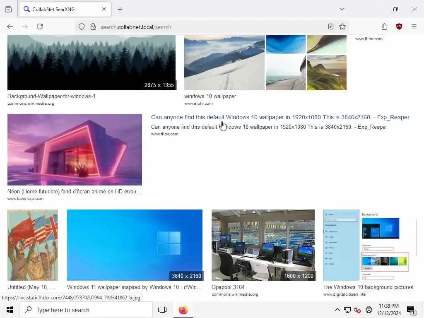The image size is (424, 318).
Task: Click Untitled (May 10 caption text
Action: tap(31, 287)
